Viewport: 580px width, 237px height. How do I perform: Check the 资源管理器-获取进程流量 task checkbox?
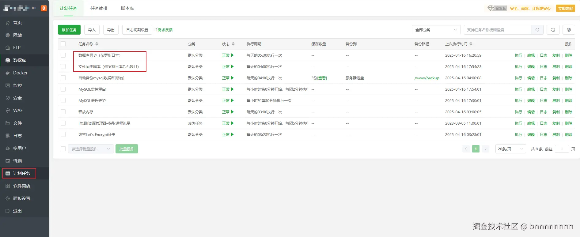click(x=63, y=123)
